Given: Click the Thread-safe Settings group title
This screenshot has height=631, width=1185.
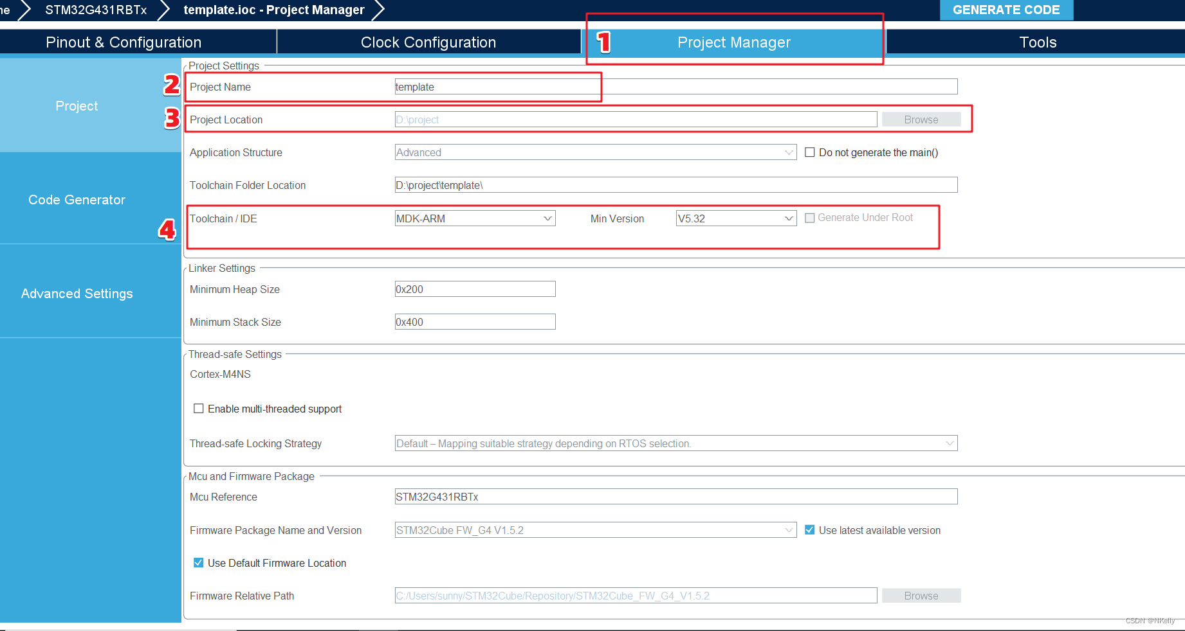Looking at the screenshot, I should tap(235, 354).
